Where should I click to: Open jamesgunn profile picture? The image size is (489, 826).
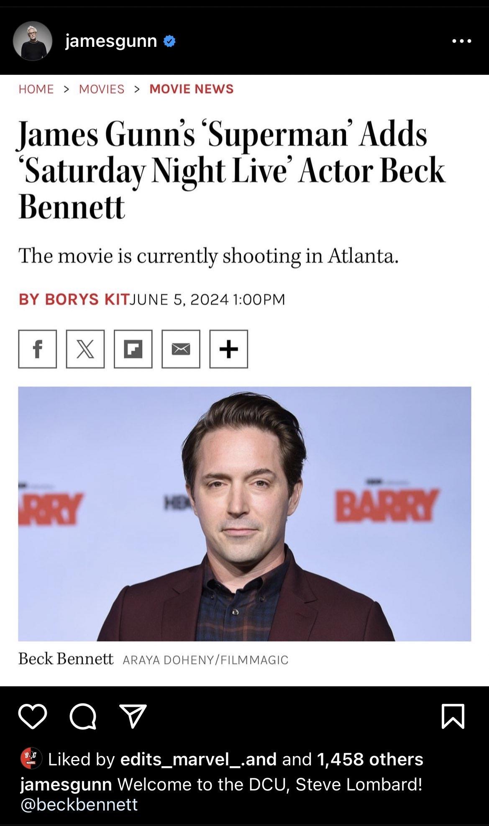tap(33, 41)
